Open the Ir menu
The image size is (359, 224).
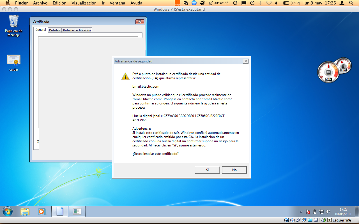(x=103, y=3)
